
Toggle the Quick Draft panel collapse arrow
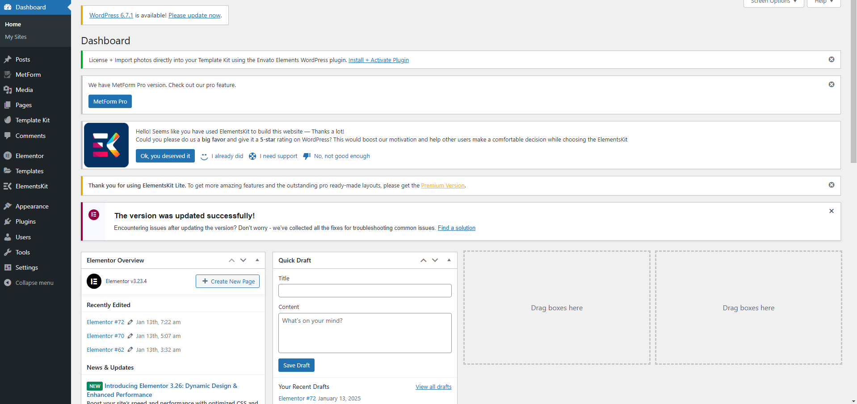pos(449,260)
